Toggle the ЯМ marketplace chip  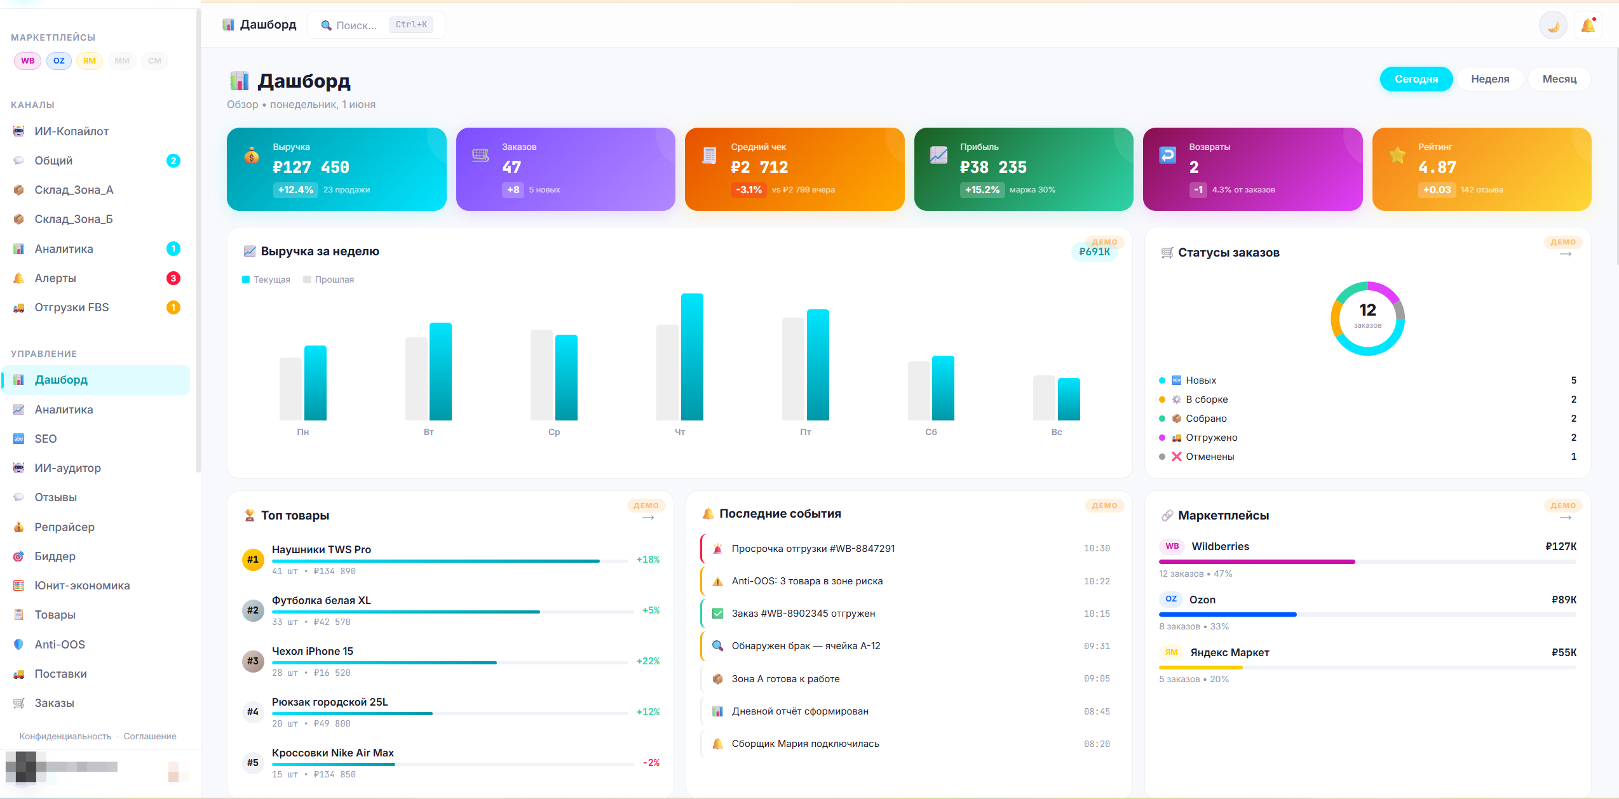click(90, 61)
